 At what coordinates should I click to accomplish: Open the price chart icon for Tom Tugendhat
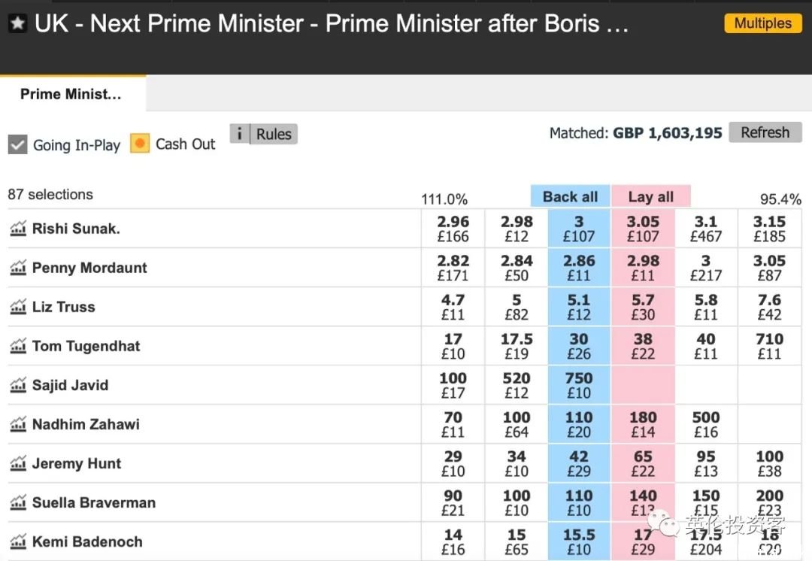click(18, 345)
